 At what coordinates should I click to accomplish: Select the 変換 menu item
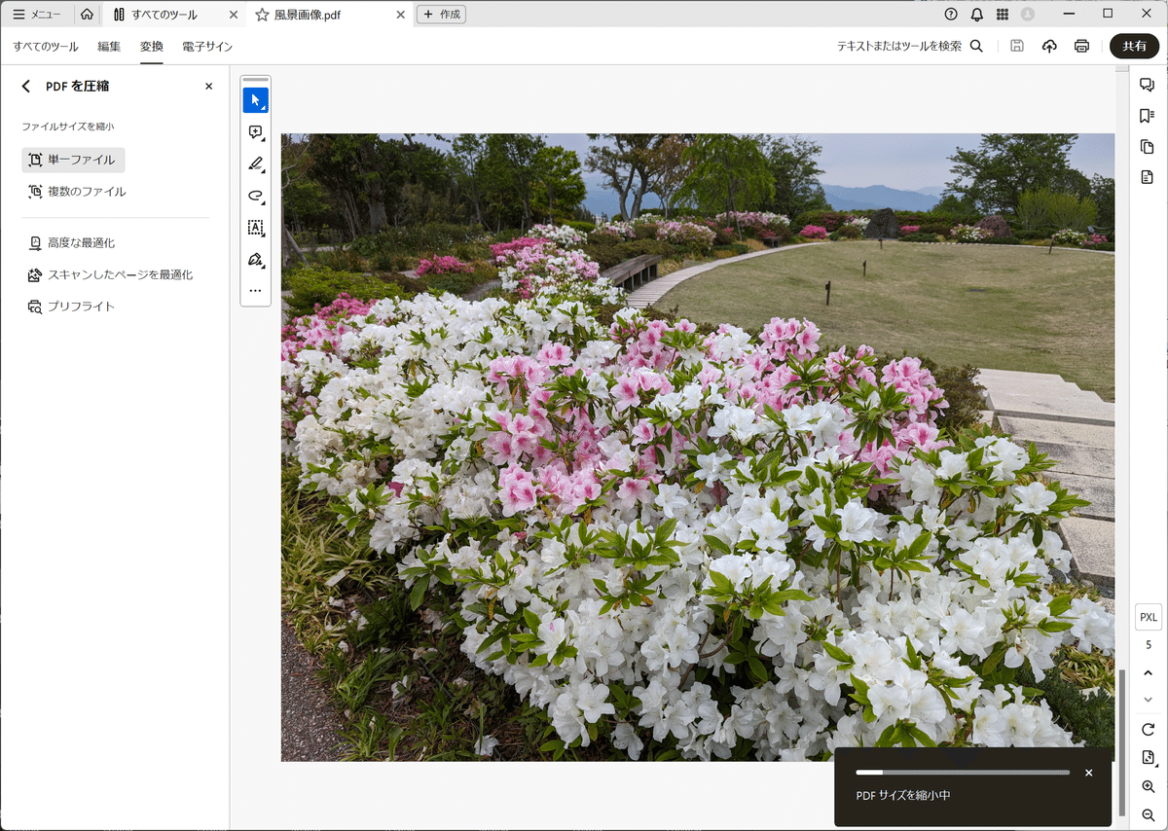(151, 47)
